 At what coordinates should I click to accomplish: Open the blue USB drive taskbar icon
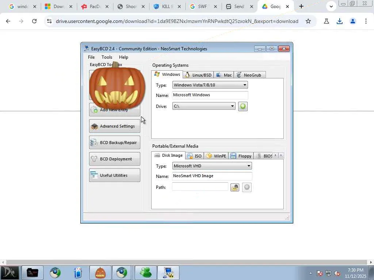[x=78, y=273]
